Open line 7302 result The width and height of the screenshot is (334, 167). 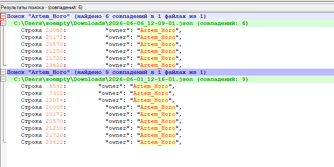(x=98, y=93)
